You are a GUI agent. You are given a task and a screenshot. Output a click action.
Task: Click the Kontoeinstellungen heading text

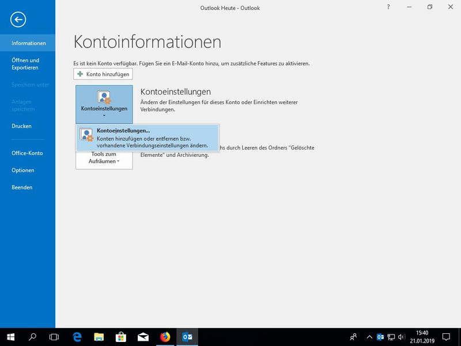click(176, 92)
